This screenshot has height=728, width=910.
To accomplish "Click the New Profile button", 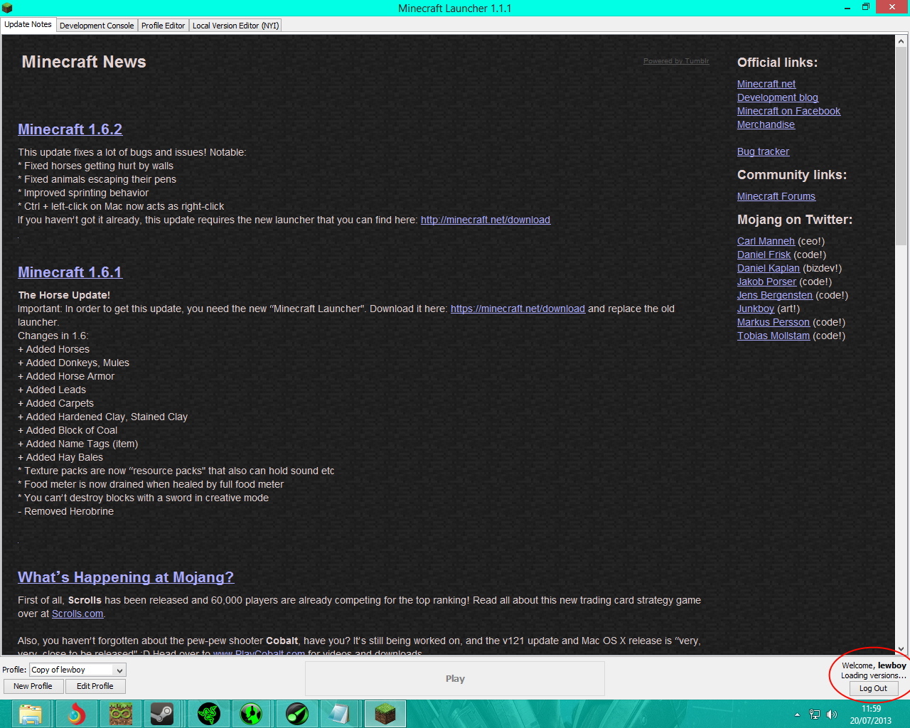I will point(33,686).
